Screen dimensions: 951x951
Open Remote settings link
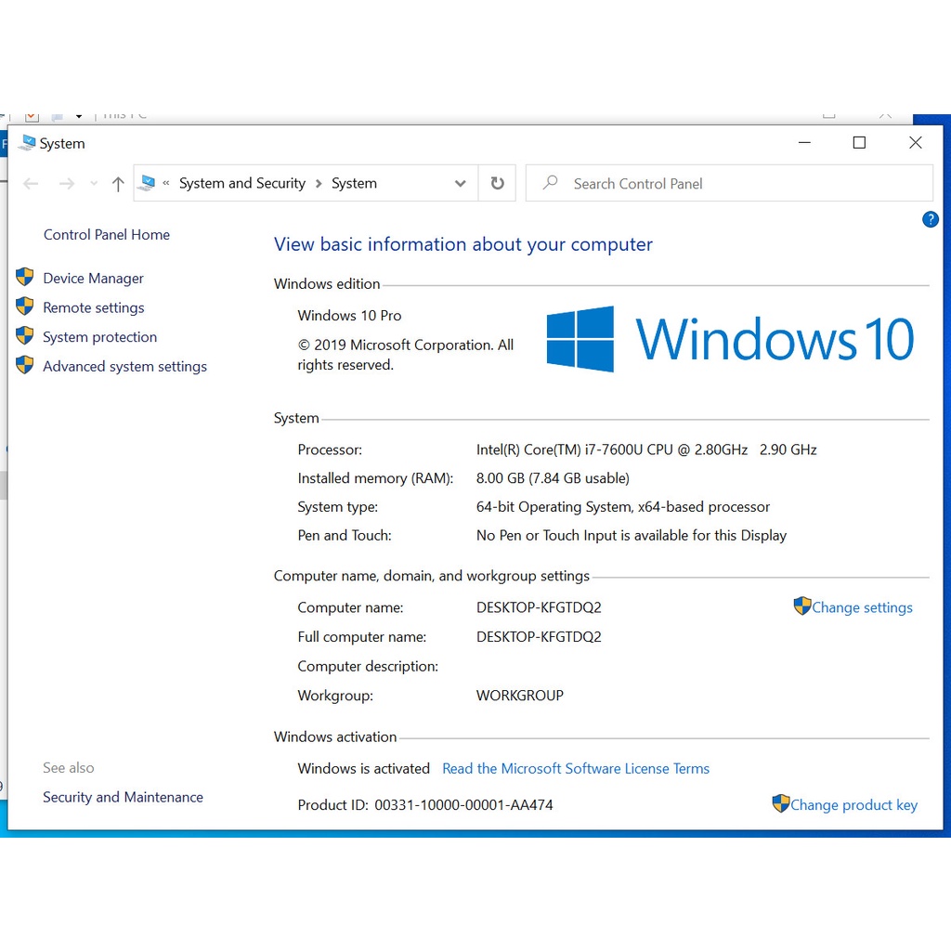click(x=94, y=307)
